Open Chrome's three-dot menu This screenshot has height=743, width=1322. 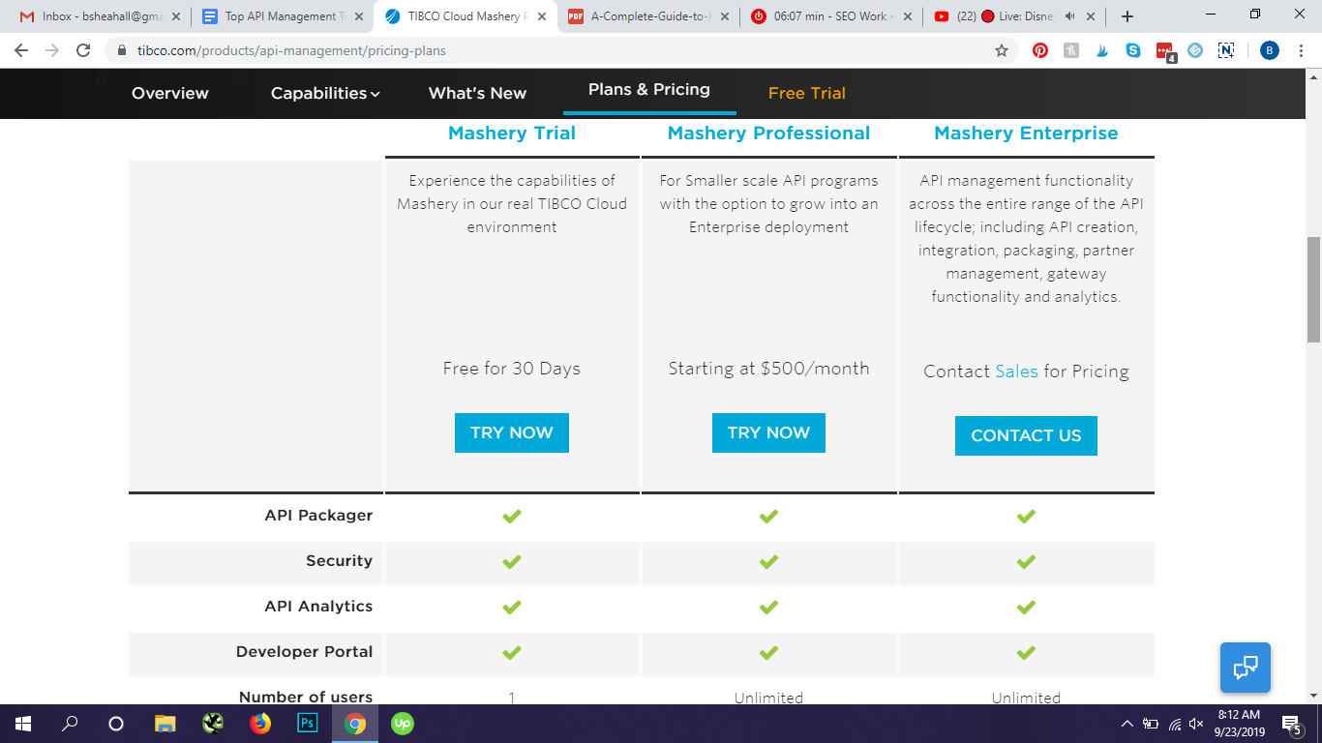point(1303,50)
